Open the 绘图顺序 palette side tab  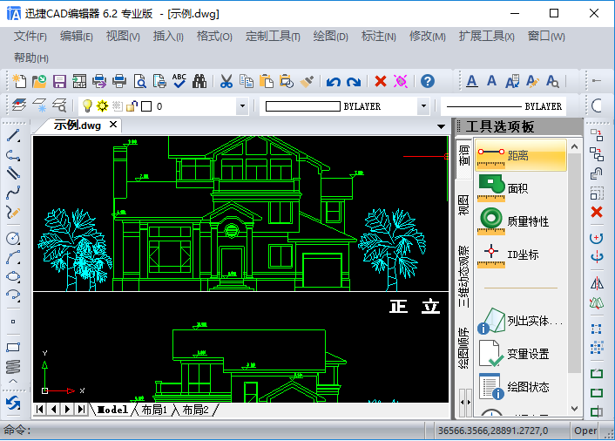pyautogui.click(x=463, y=348)
